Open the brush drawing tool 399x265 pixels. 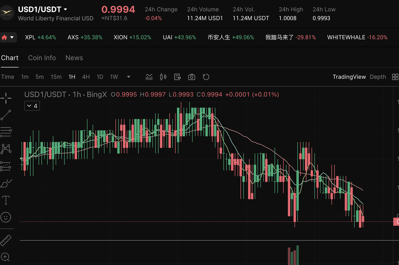pos(6,184)
